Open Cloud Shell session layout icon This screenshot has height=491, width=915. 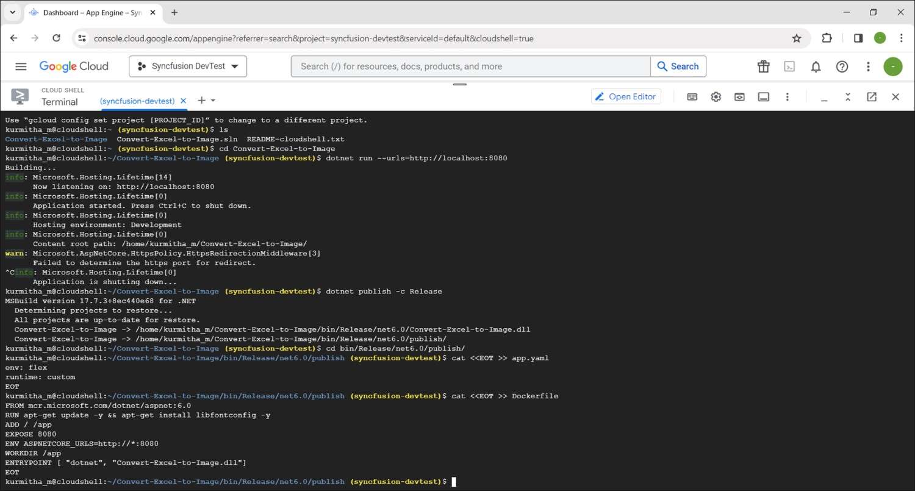click(x=763, y=97)
